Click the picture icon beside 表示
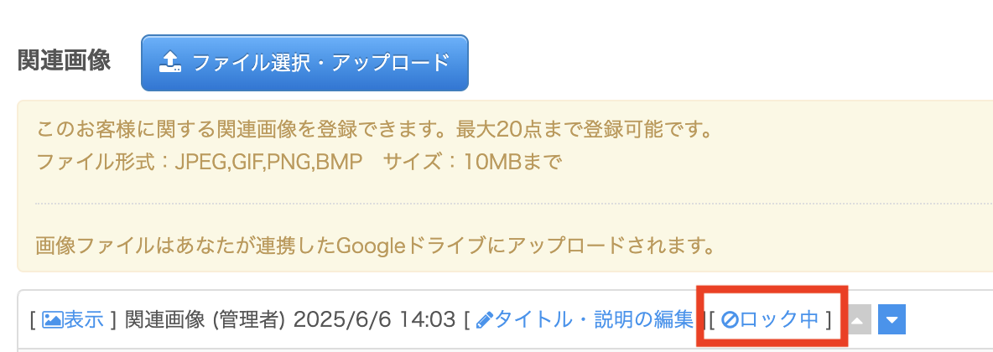Screen dimensions: 993x352 point(53,319)
